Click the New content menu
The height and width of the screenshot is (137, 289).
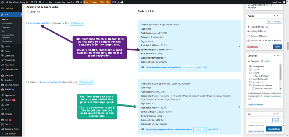coord(49,2)
